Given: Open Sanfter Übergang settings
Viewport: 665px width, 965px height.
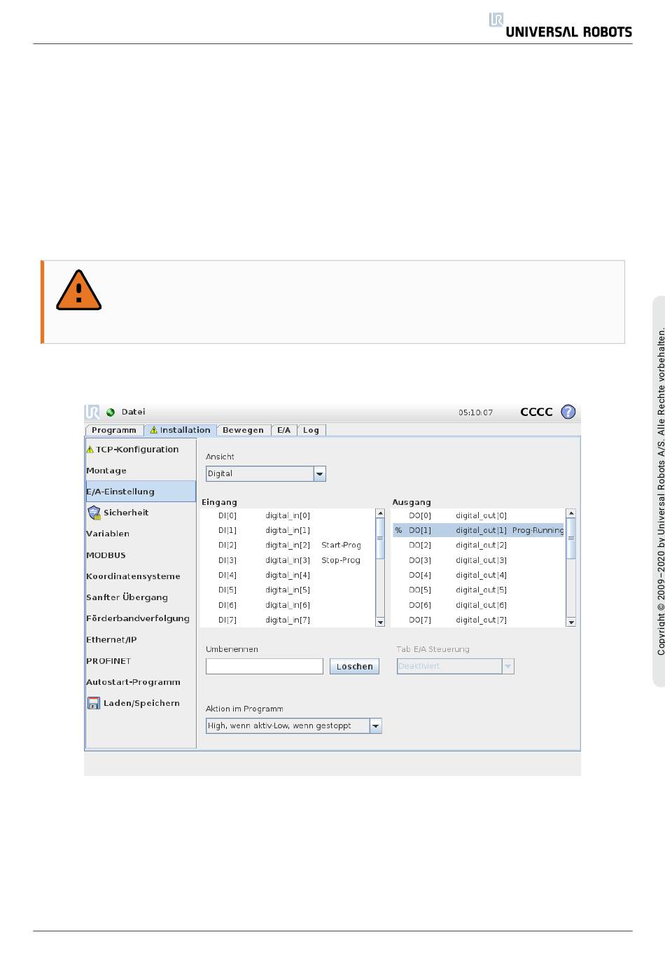Looking at the screenshot, I should click(141, 597).
